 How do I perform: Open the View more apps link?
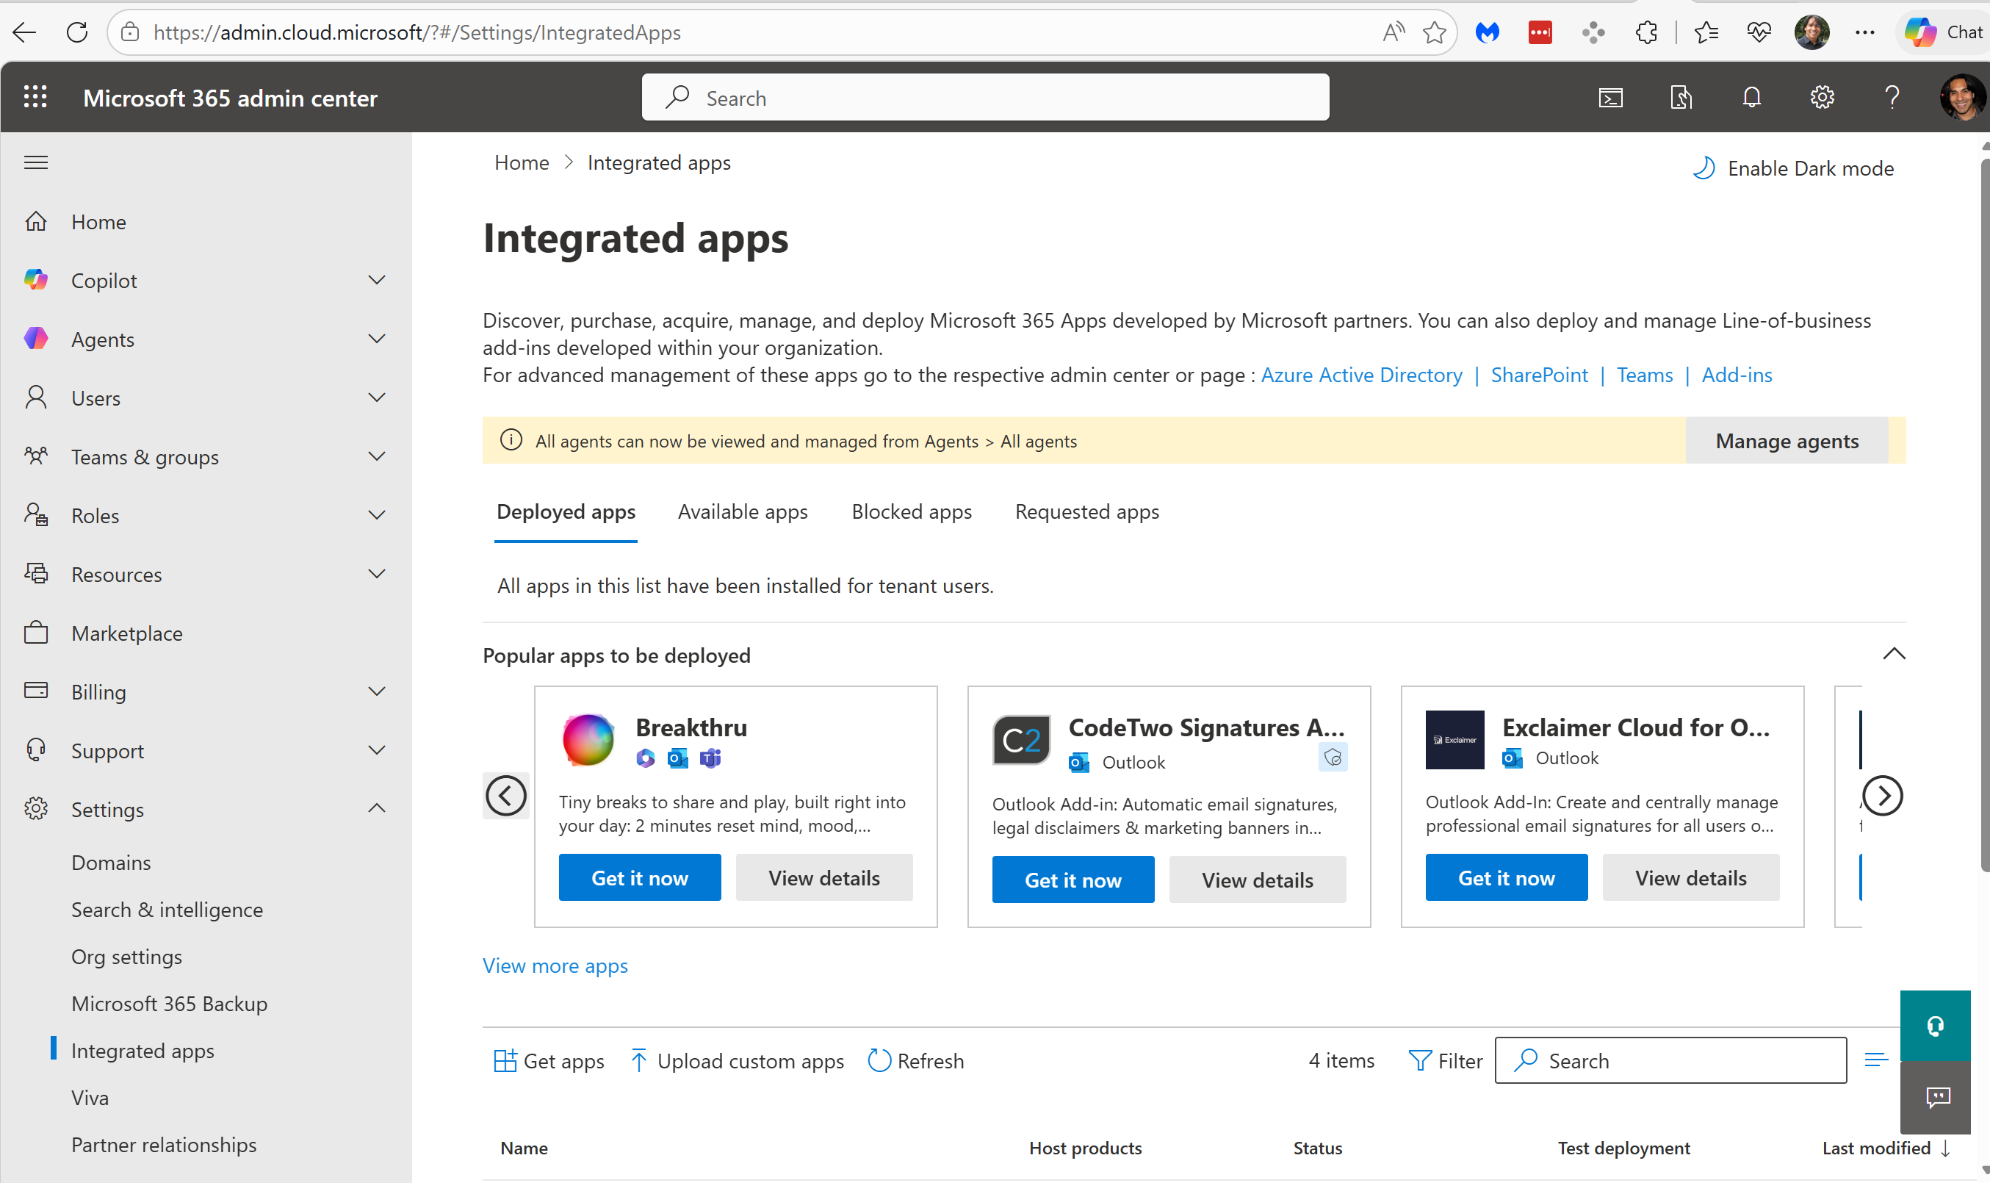pyautogui.click(x=555, y=966)
